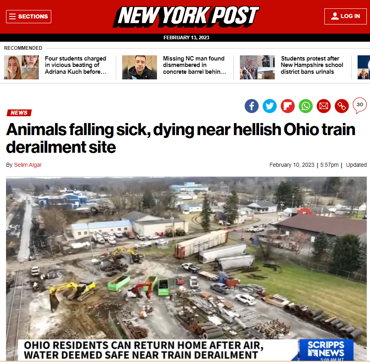Screen dimensions: 370x362
Task: Click the student protest thumbnail
Action: [x=257, y=67]
